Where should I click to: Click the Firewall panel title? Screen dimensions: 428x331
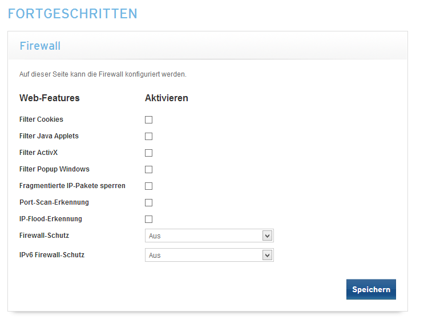click(x=40, y=46)
